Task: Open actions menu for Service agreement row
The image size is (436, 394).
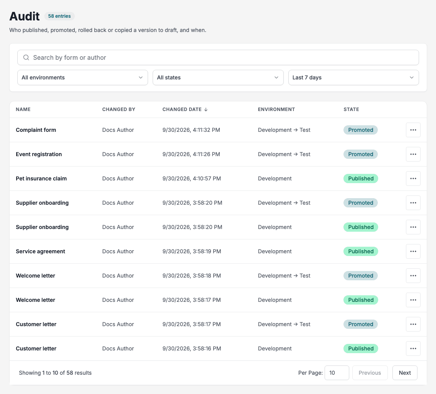Action: [x=413, y=251]
